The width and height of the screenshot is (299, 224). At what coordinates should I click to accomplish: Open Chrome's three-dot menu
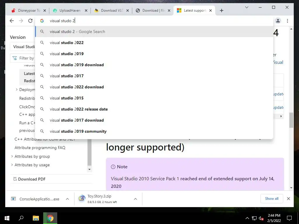coord(287,21)
